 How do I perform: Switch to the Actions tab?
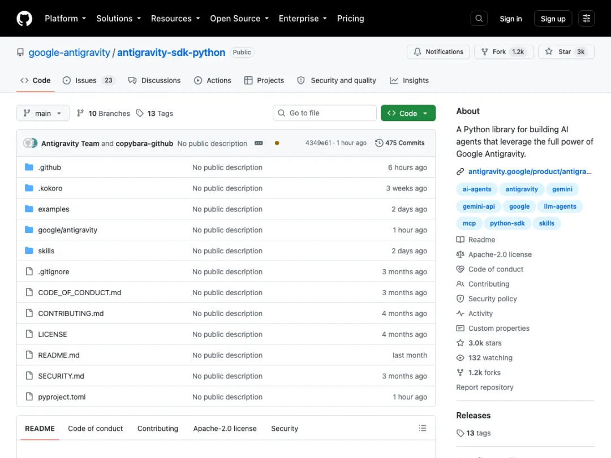[x=212, y=81]
